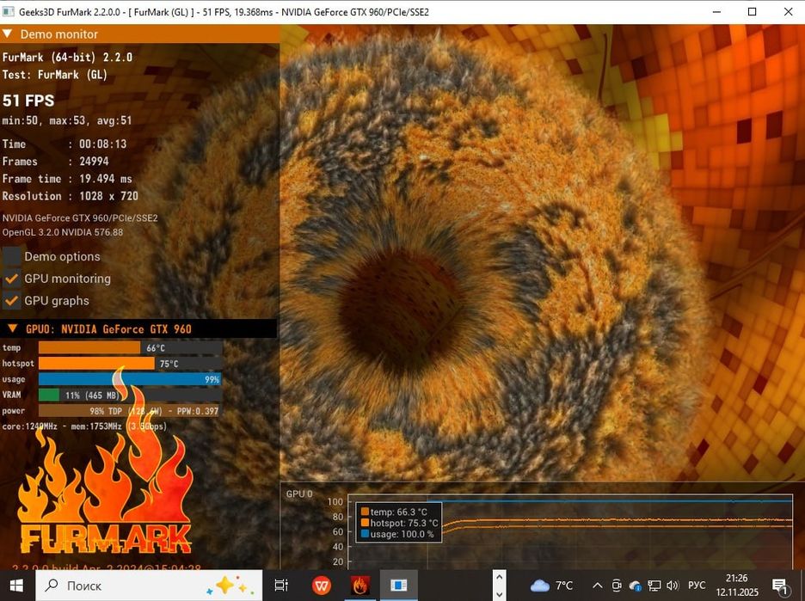
Task: Click the GPU 0 graph label
Action: (x=299, y=494)
